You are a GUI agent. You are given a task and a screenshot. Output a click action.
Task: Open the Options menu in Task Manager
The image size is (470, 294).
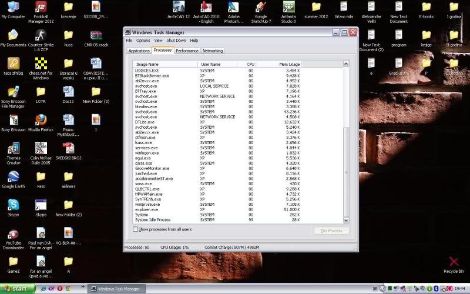click(x=143, y=41)
